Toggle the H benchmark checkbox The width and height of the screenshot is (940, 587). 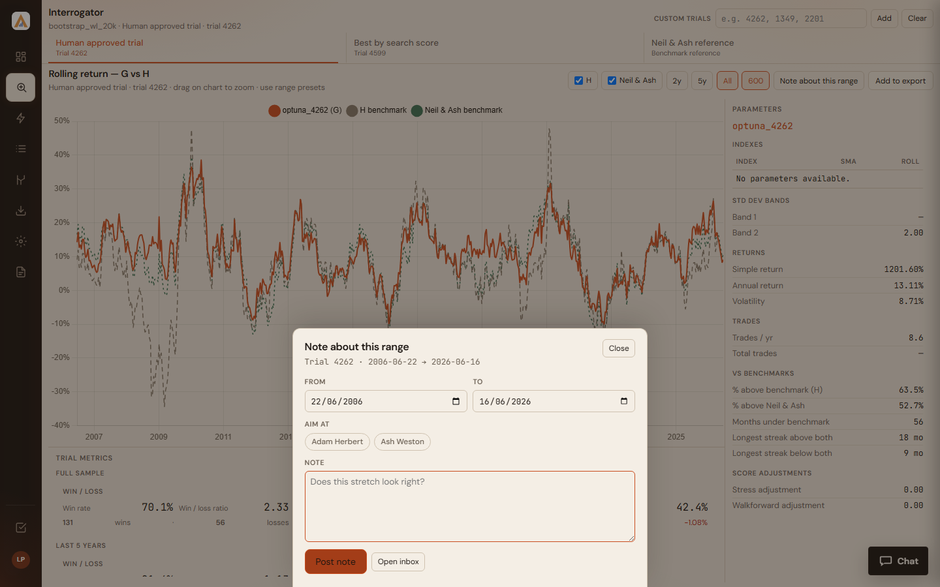[578, 81]
